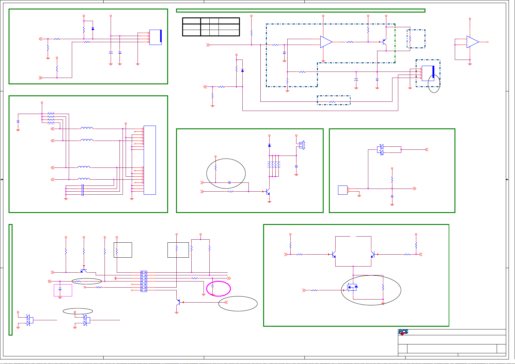The width and height of the screenshot is (515, 364).
Task: Click the tall blue connector in the middle-left box
Action: (150, 160)
